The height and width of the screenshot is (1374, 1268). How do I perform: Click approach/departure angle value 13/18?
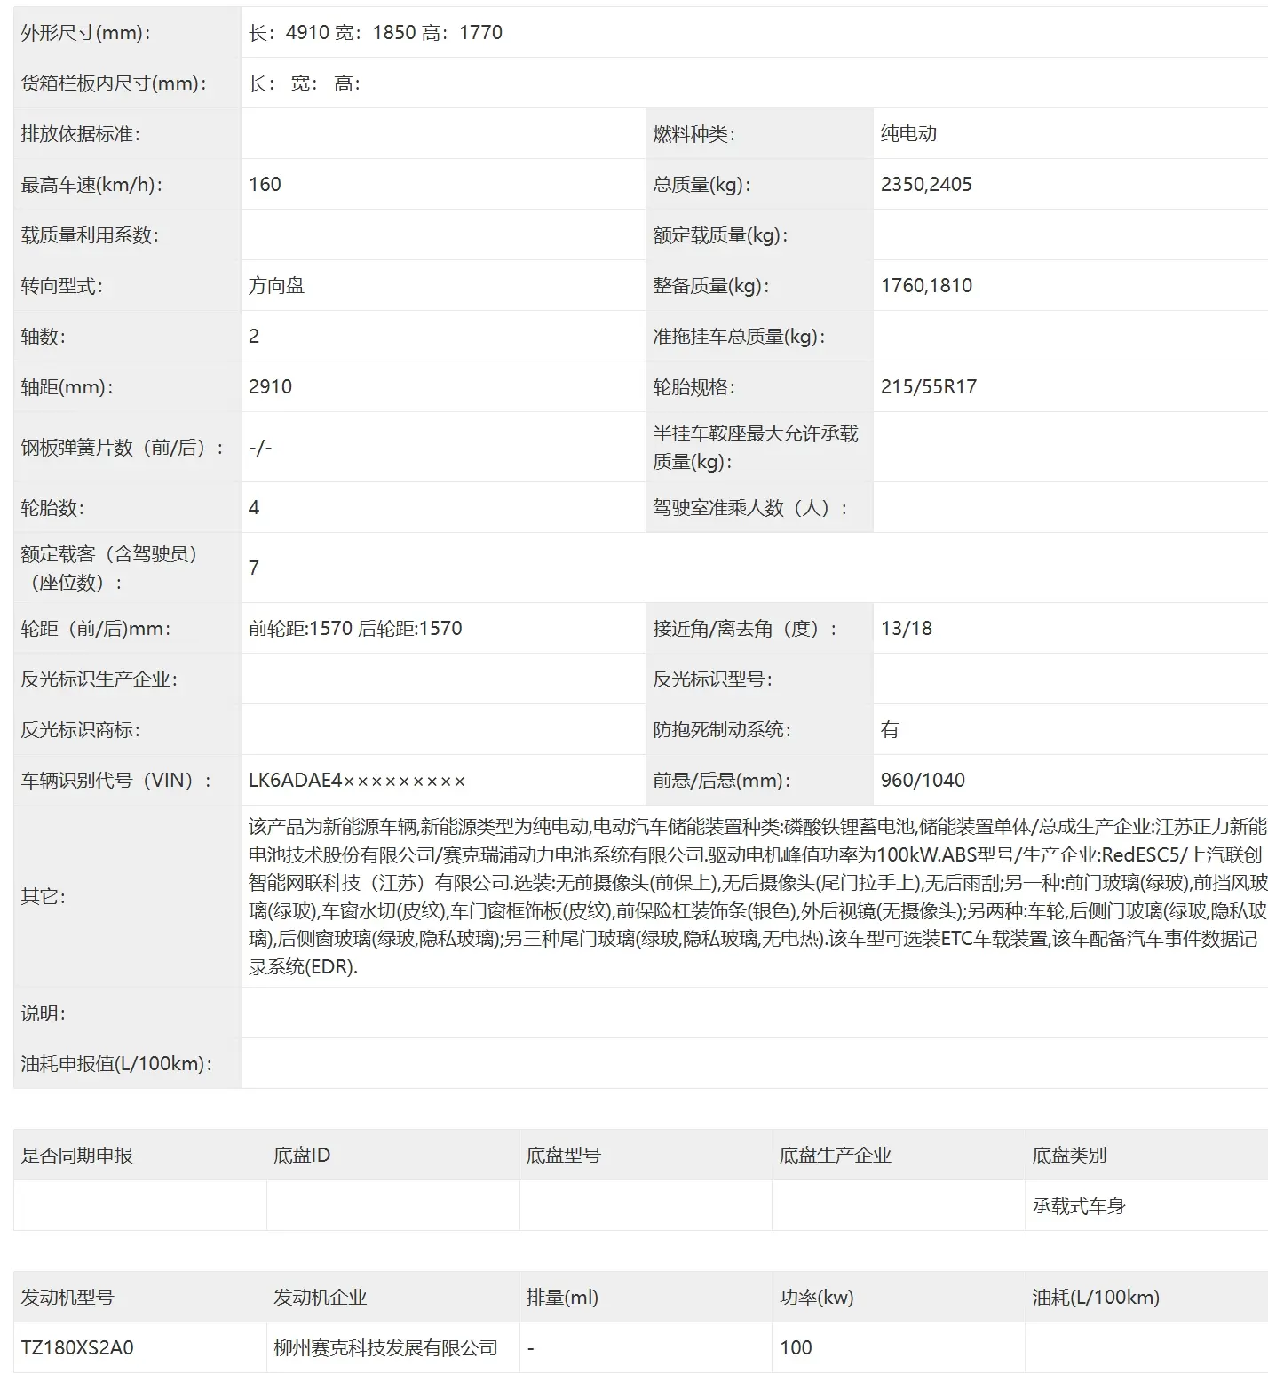coord(907,629)
